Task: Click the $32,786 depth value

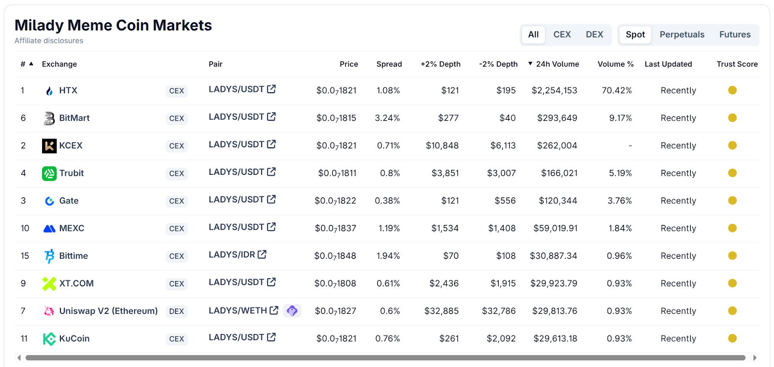Action: coord(499,311)
